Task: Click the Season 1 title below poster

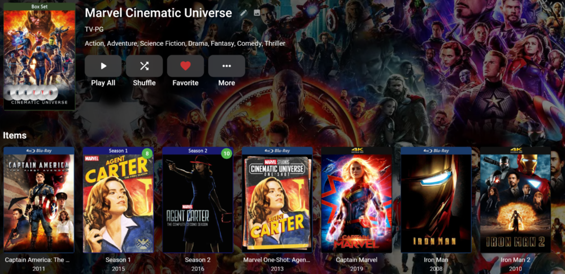Action: coord(118,259)
